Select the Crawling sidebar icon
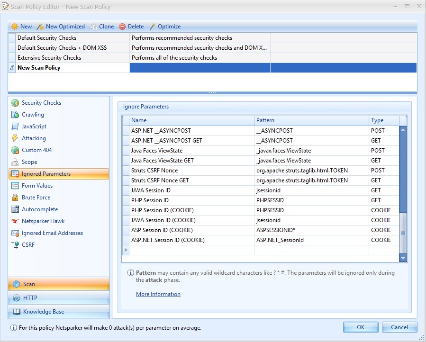 pos(15,115)
